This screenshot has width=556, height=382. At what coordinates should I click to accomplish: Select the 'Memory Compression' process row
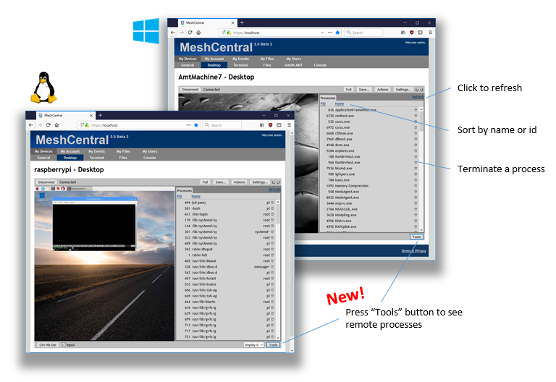click(369, 186)
